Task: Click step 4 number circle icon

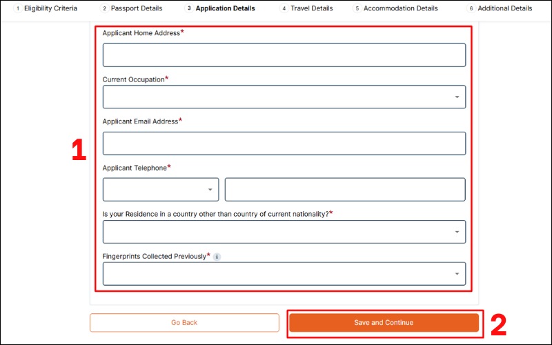Action: point(284,9)
